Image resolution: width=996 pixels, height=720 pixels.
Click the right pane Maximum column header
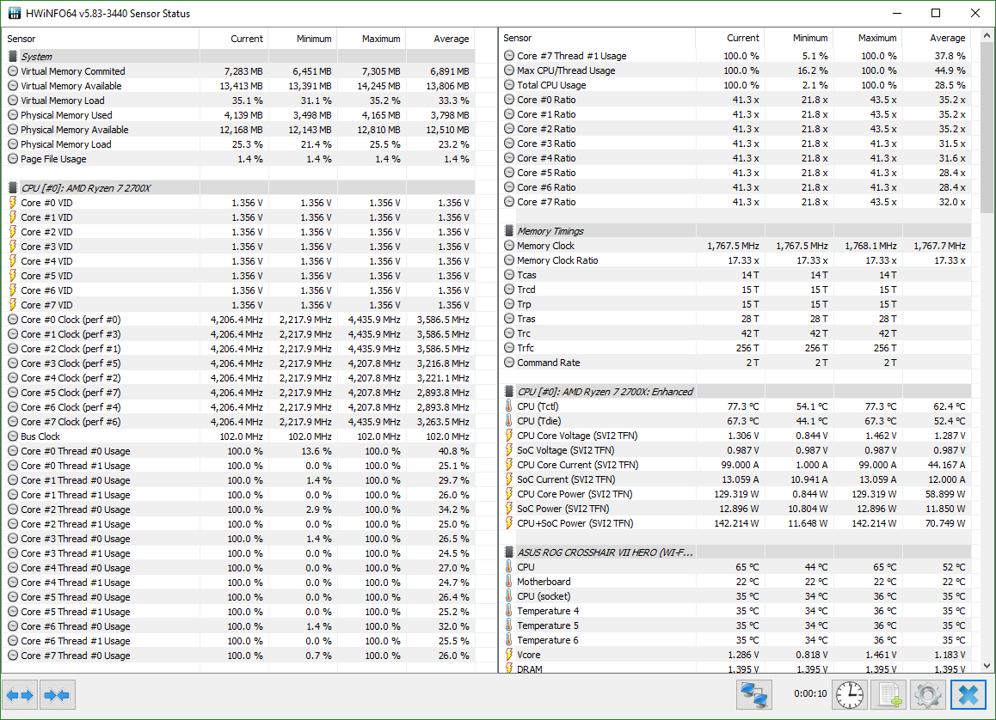(868, 38)
